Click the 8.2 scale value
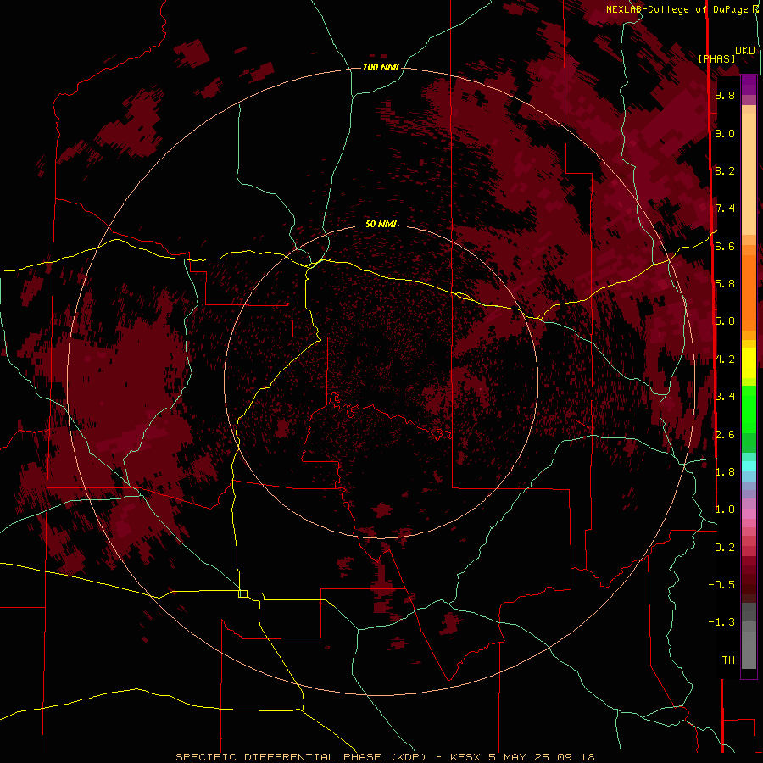 [x=725, y=170]
